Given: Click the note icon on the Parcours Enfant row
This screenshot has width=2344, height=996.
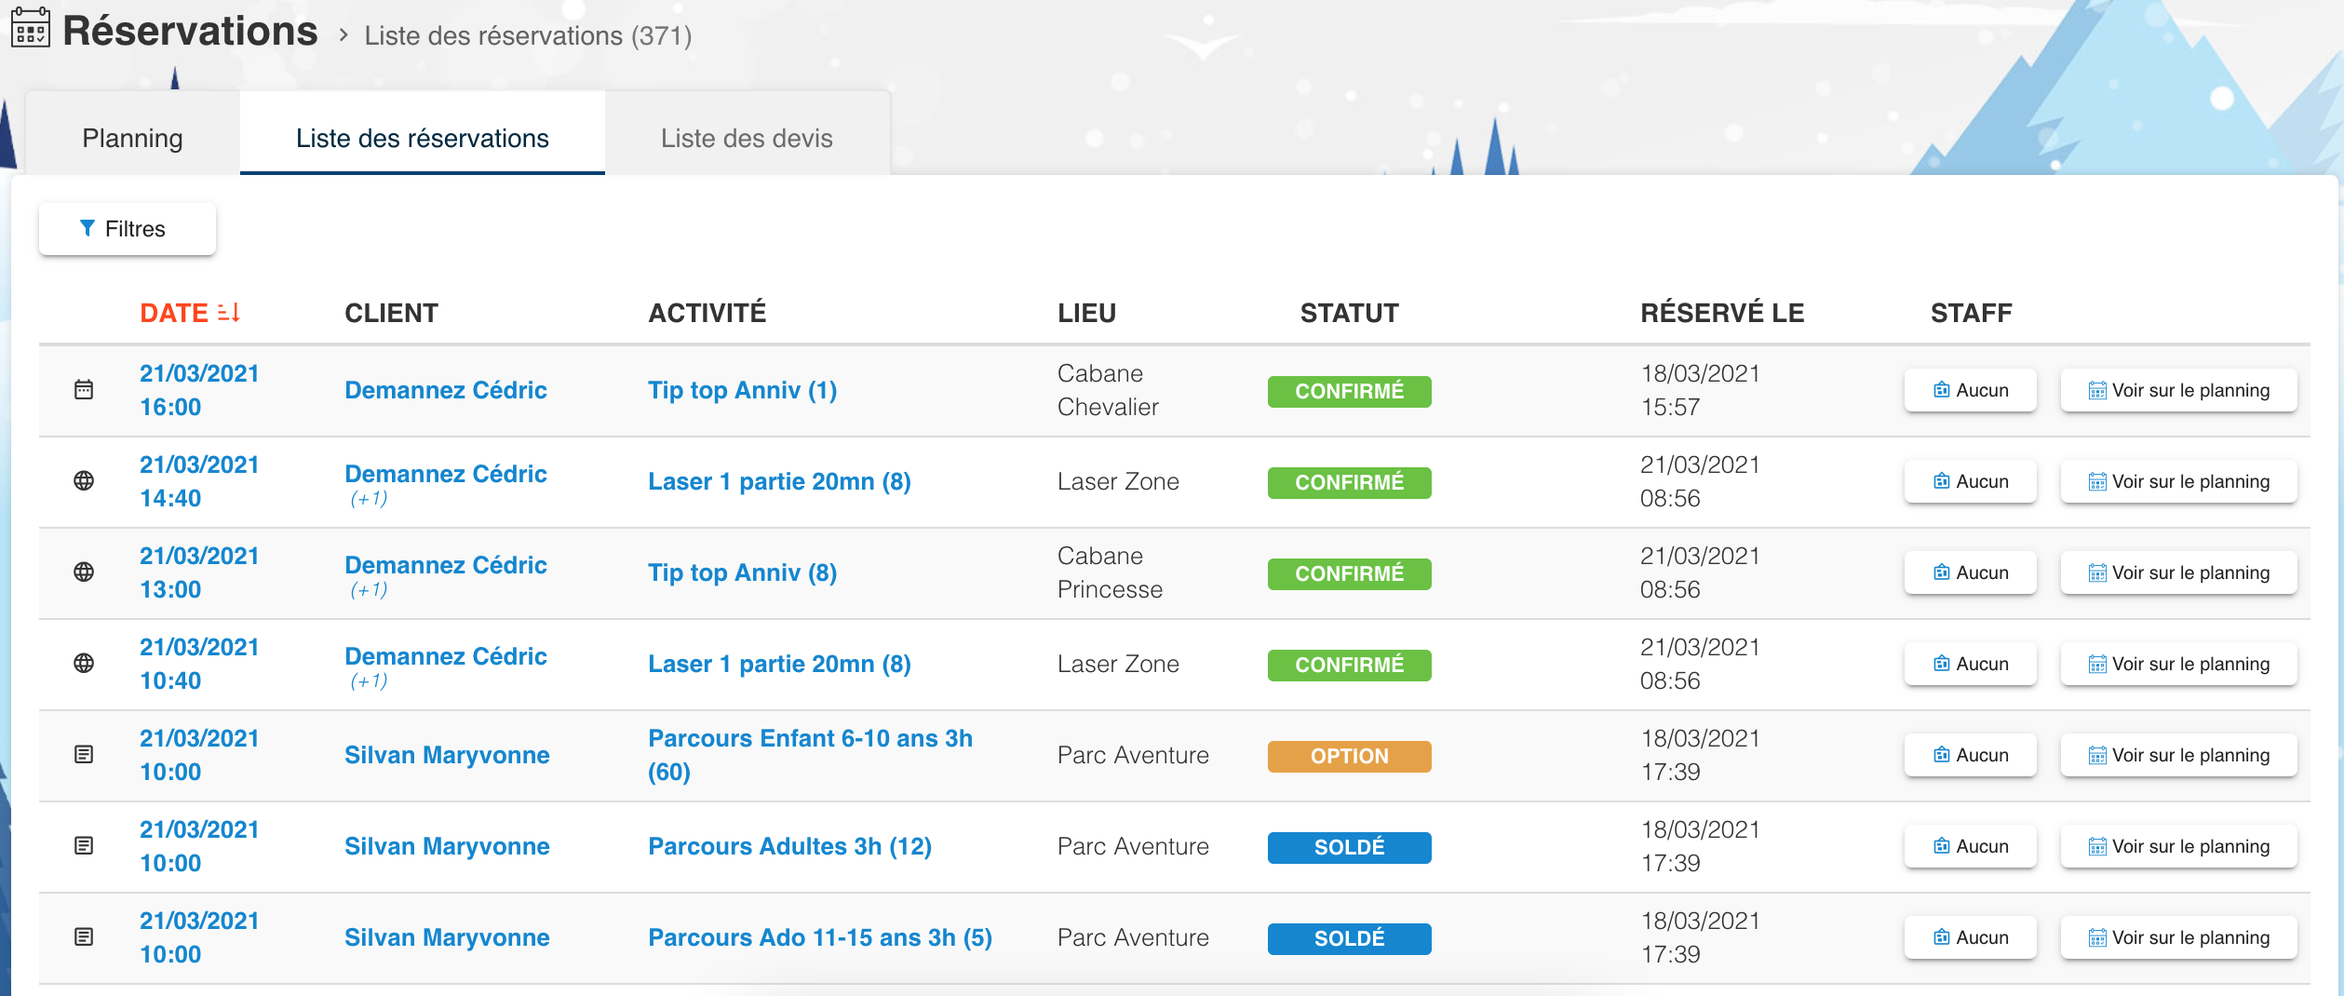Looking at the screenshot, I should coord(84,755).
